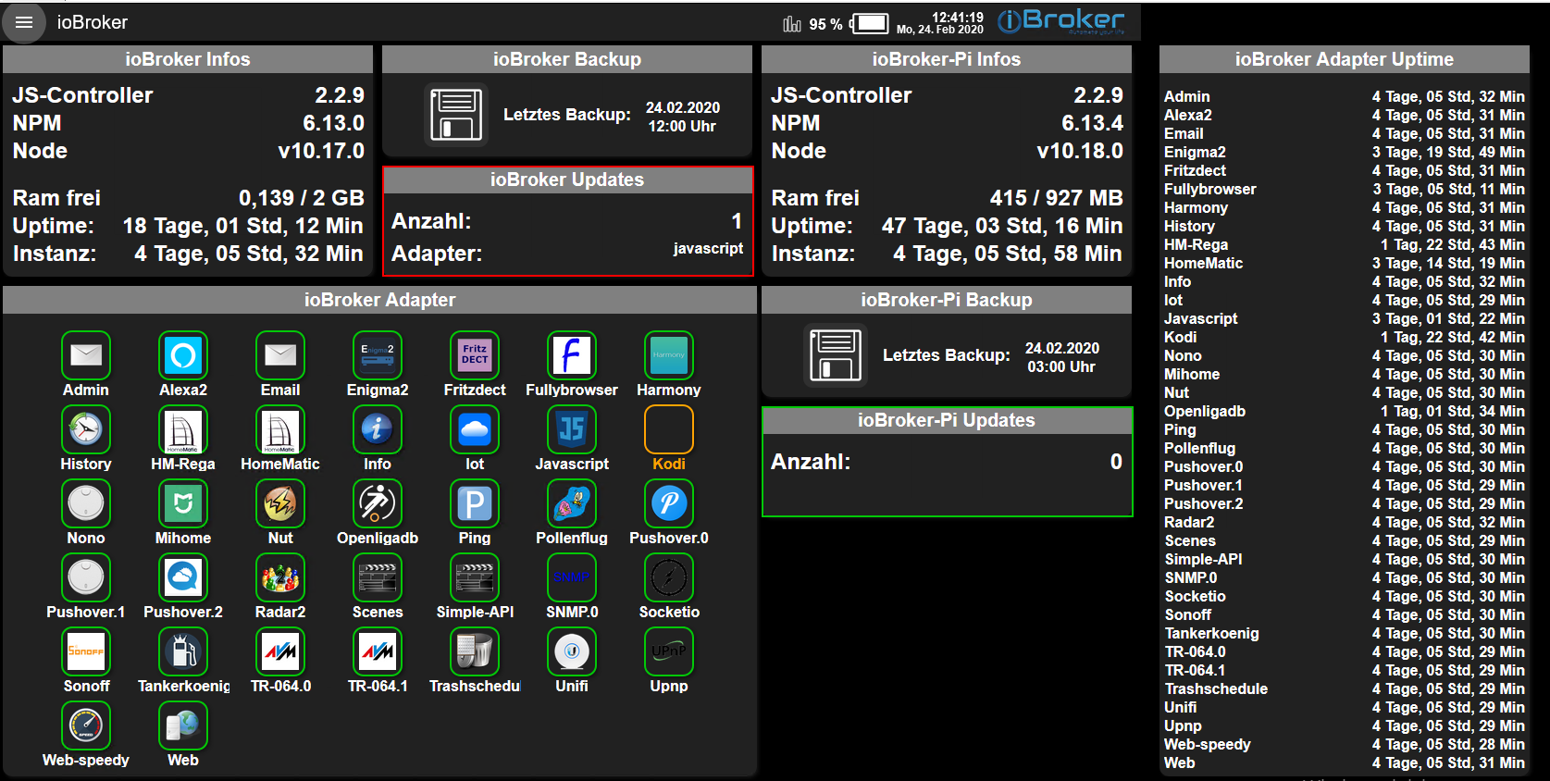This screenshot has width=1550, height=781.
Task: Open the Web-speedy adapter icon
Action: tap(86, 725)
